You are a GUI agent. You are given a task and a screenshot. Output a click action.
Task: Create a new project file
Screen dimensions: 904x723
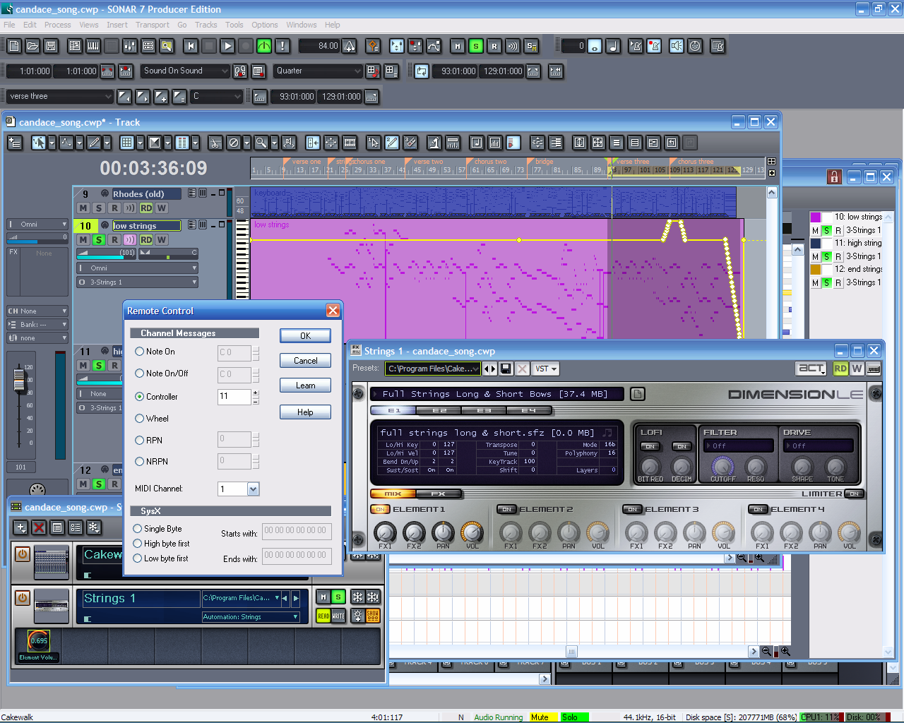(14, 46)
